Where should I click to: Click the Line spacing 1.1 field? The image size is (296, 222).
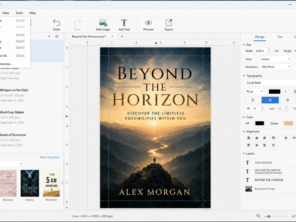pos(280,108)
